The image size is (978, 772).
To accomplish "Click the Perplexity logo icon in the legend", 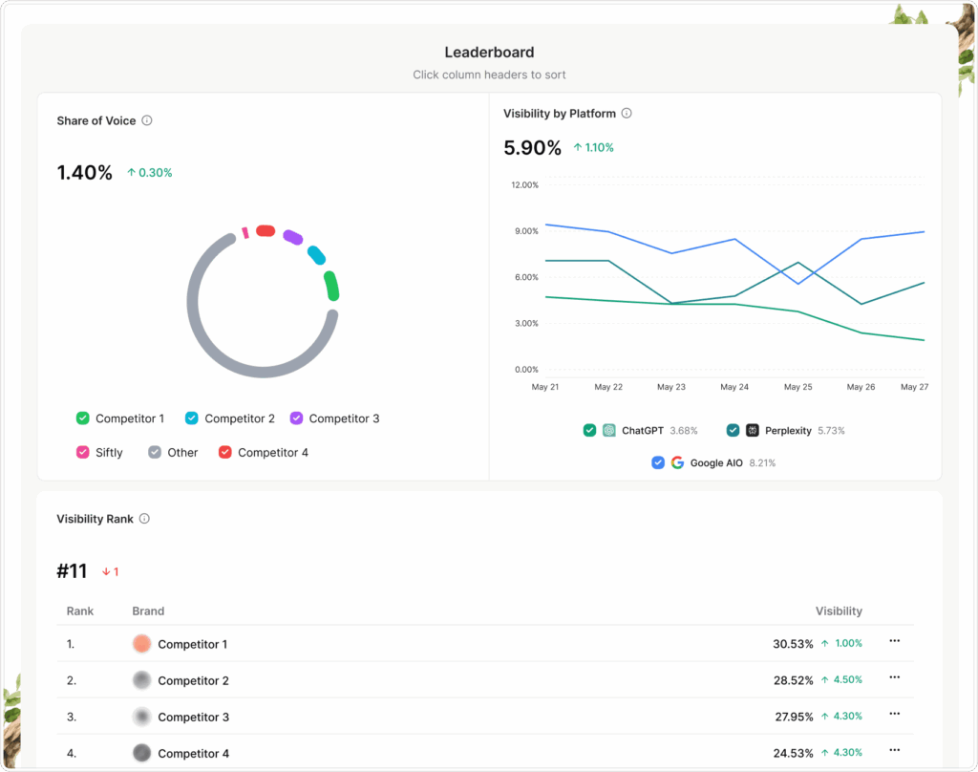I will pyautogui.click(x=753, y=431).
